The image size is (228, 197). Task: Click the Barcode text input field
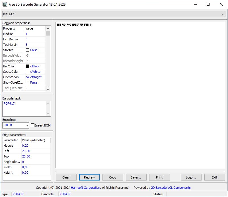tap(24, 109)
